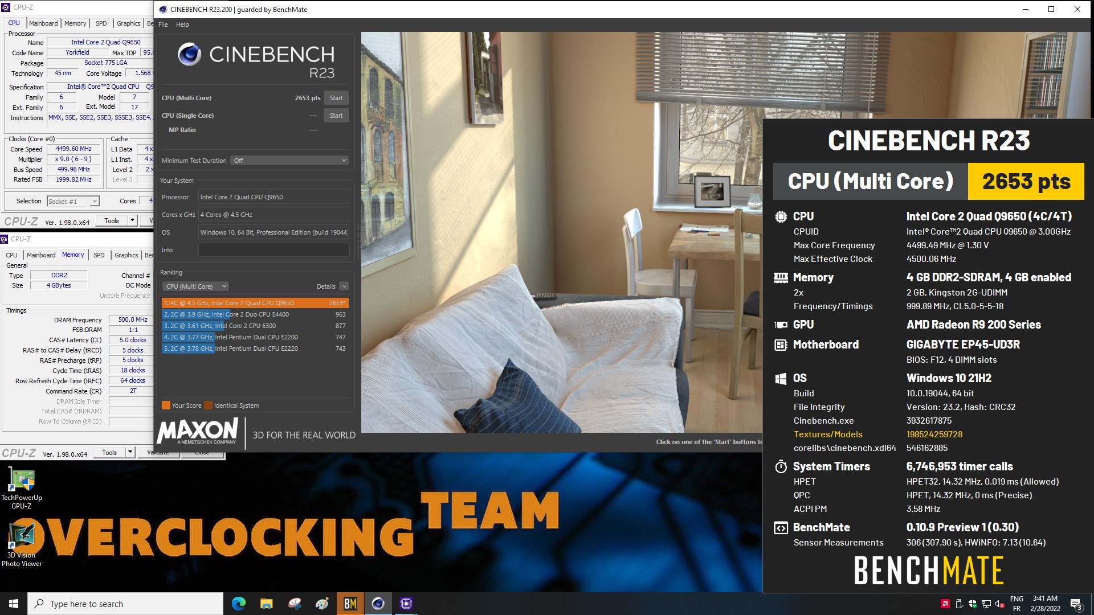The image size is (1094, 615).
Task: Click the BenchMate code bracket icon
Action: pos(781,528)
